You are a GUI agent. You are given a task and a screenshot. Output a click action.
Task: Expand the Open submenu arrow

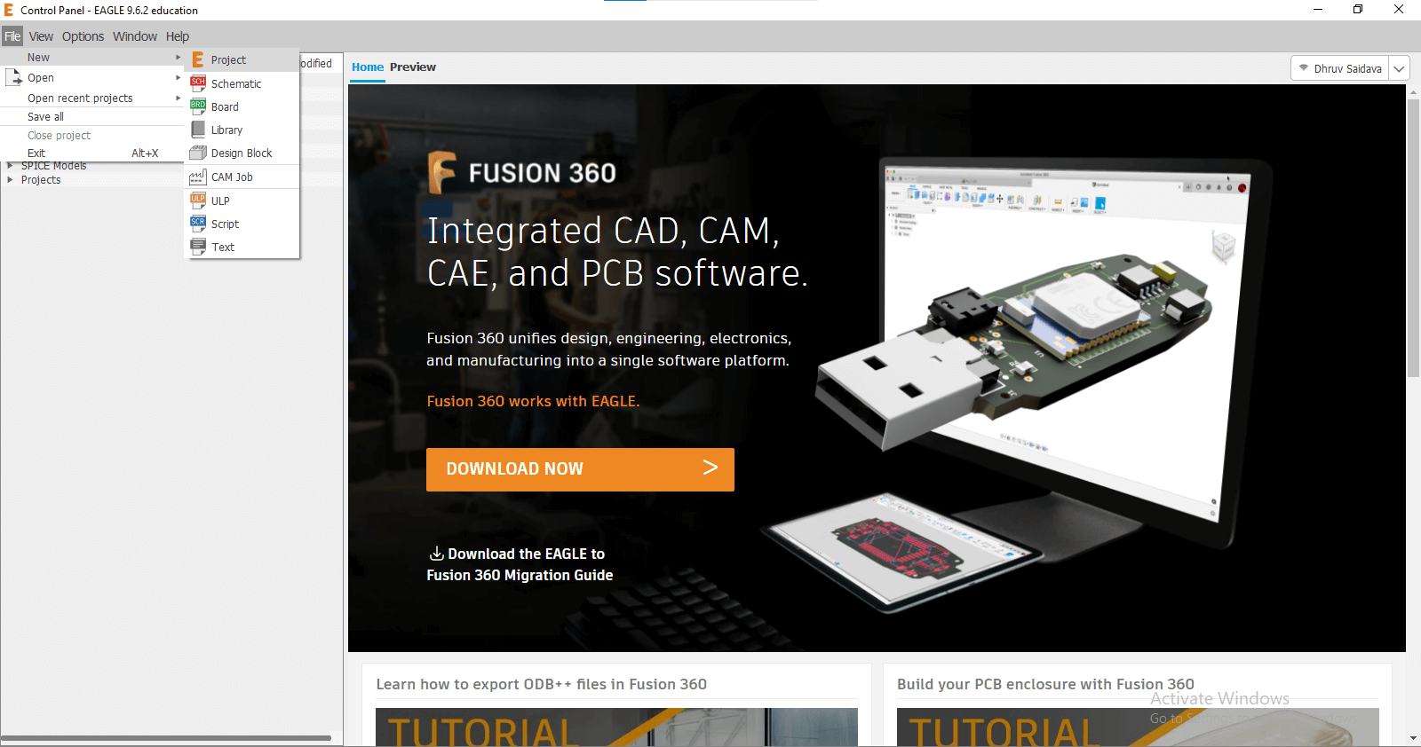pyautogui.click(x=178, y=77)
